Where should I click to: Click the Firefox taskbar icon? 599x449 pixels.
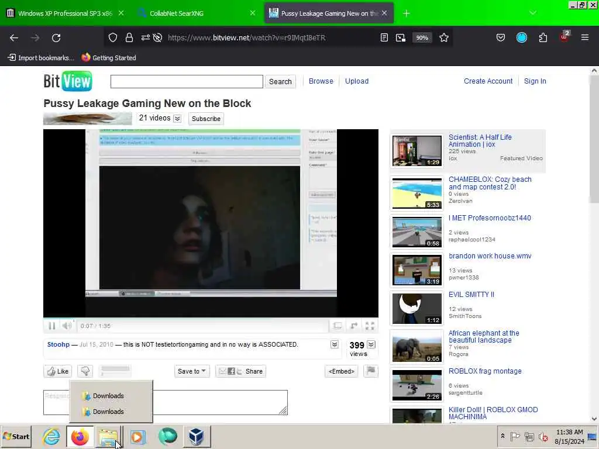[80, 437]
